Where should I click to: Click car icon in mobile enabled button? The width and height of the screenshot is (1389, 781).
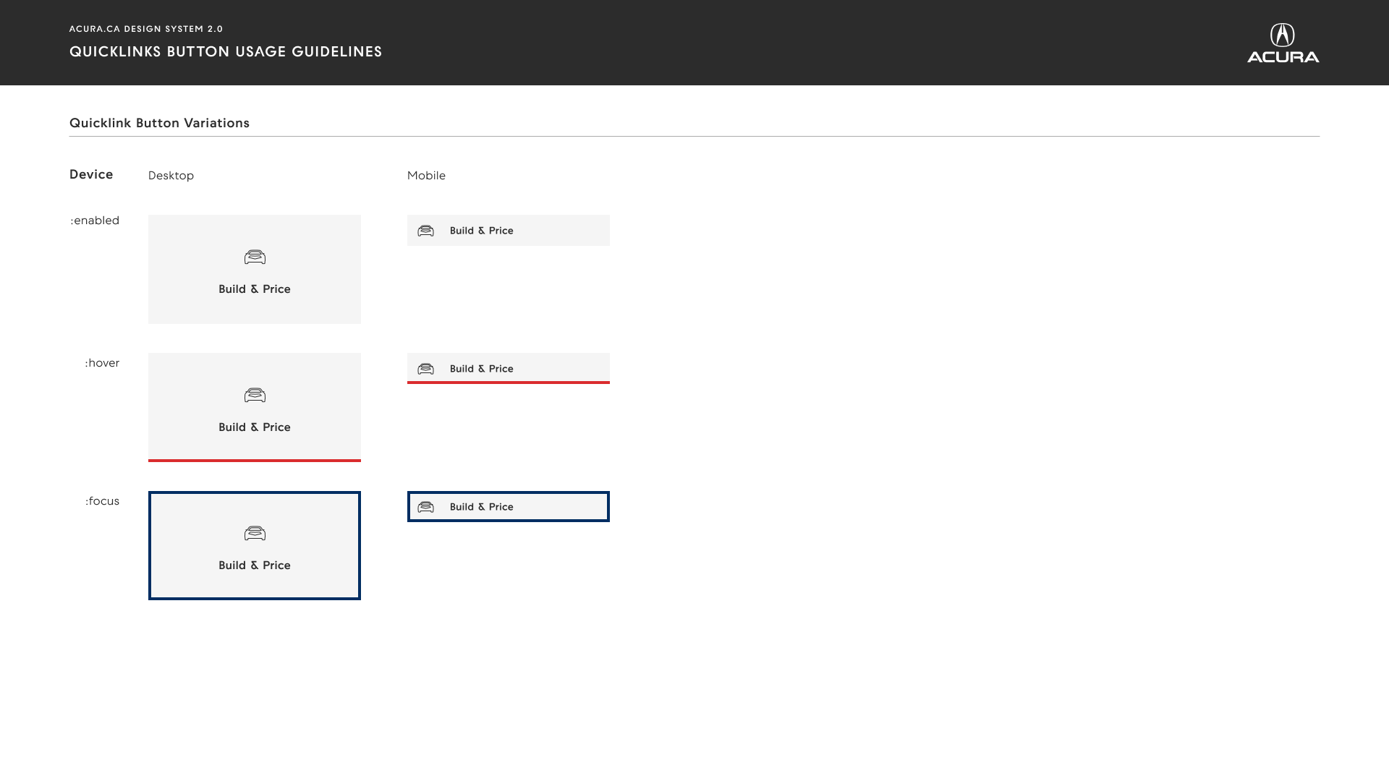(x=425, y=231)
